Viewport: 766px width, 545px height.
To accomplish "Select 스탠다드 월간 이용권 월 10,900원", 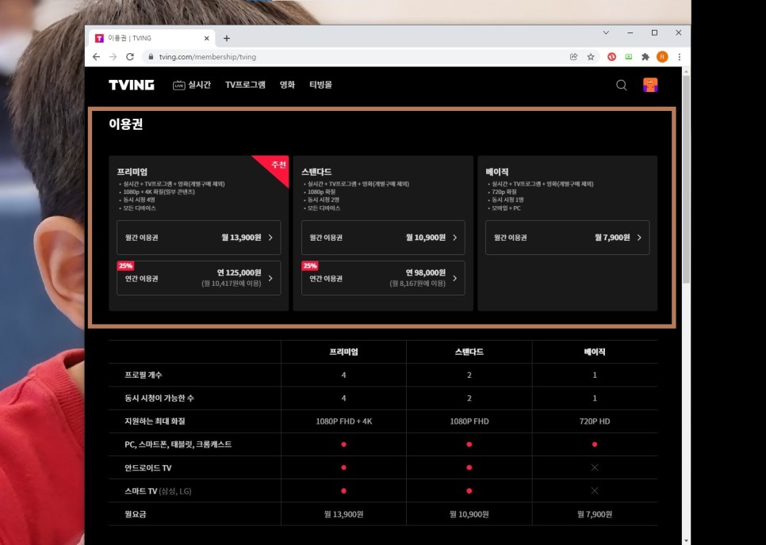I will tap(383, 238).
